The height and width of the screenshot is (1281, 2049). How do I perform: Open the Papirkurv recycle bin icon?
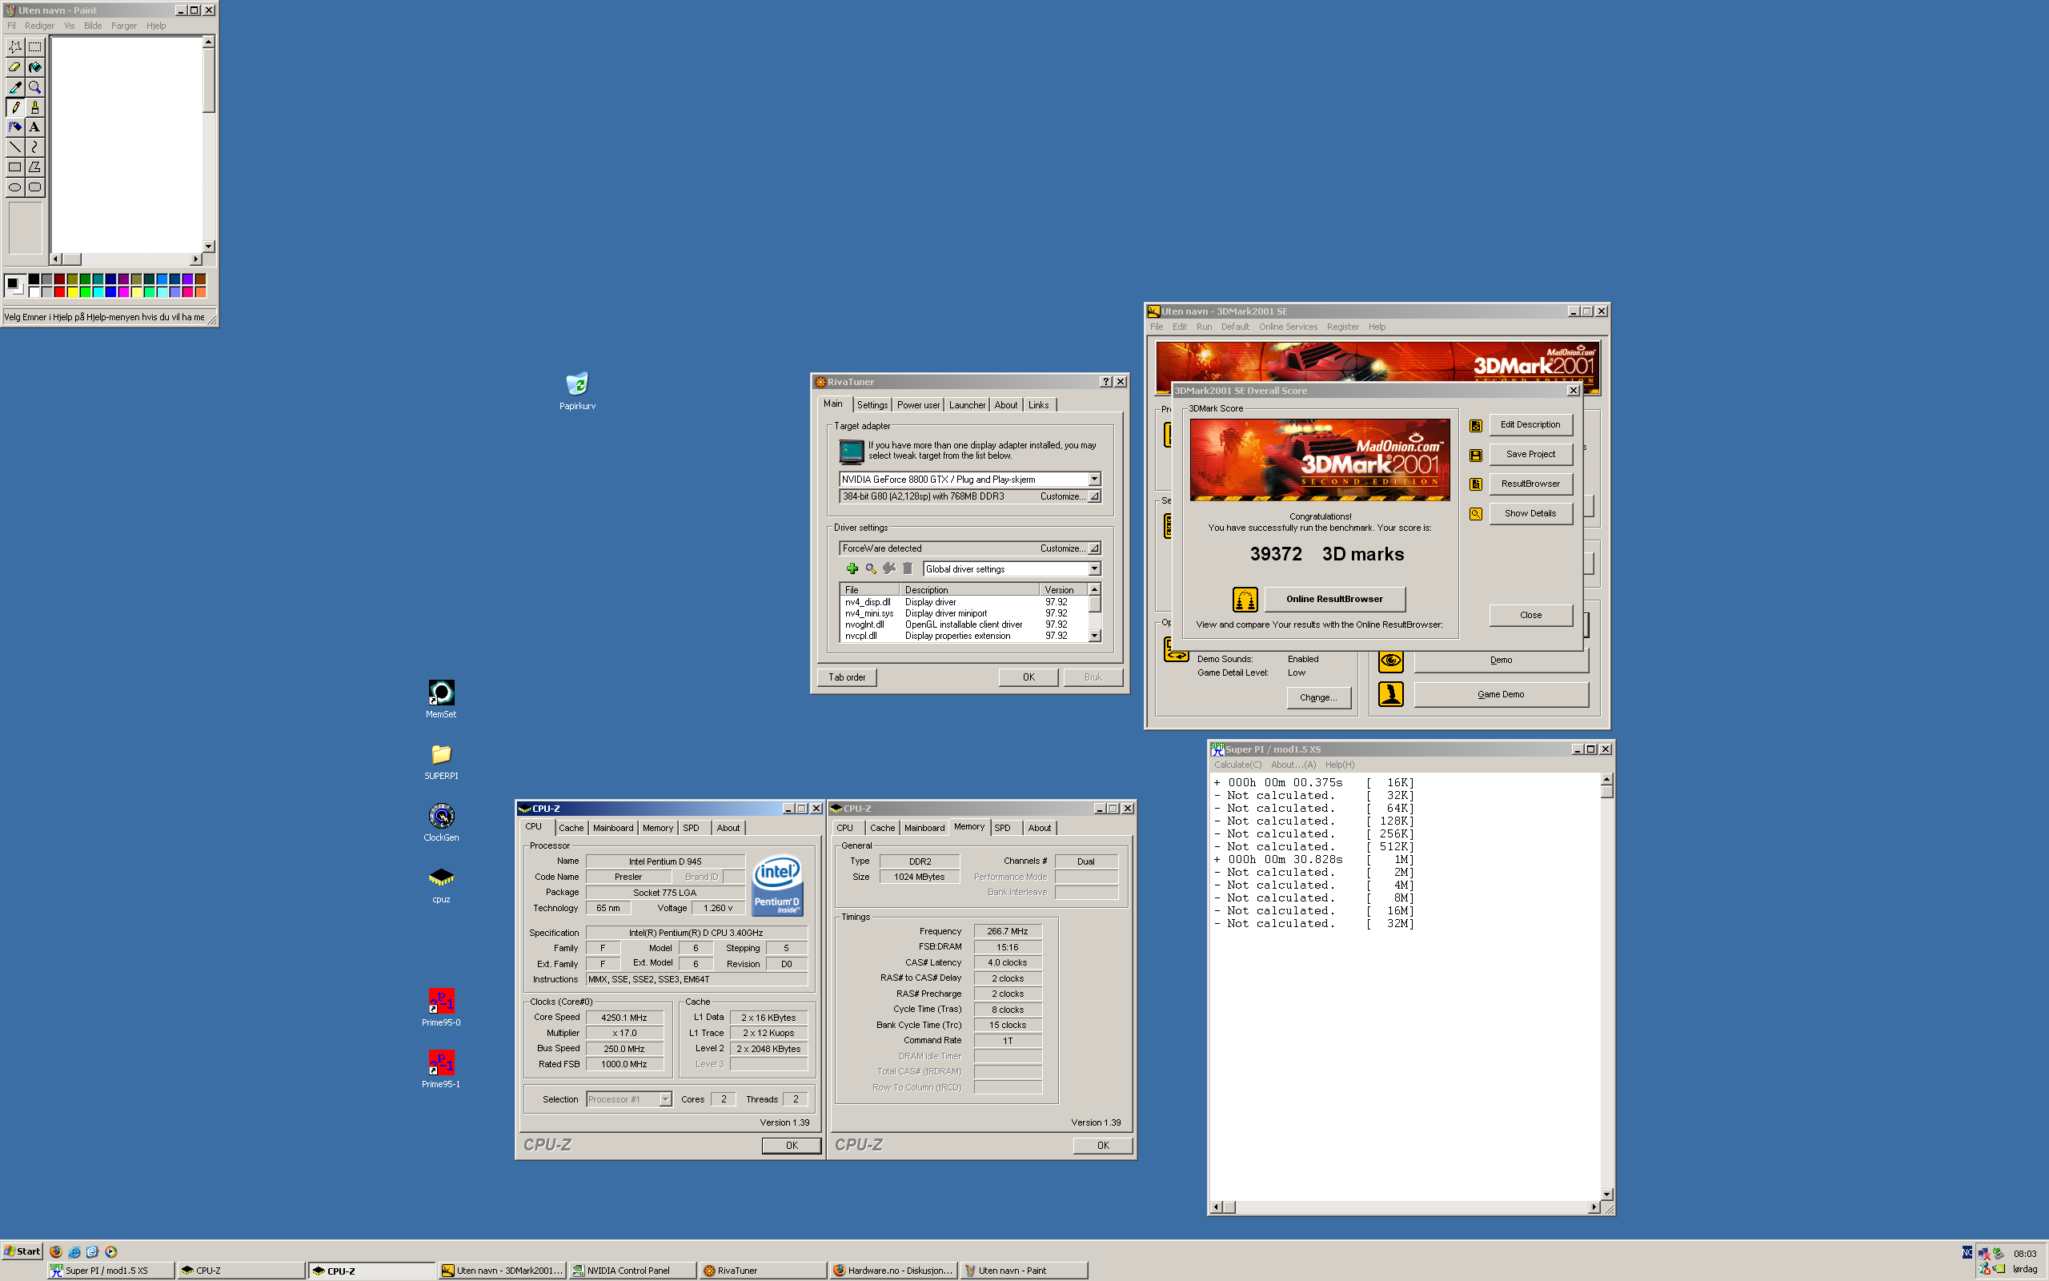[x=577, y=391]
